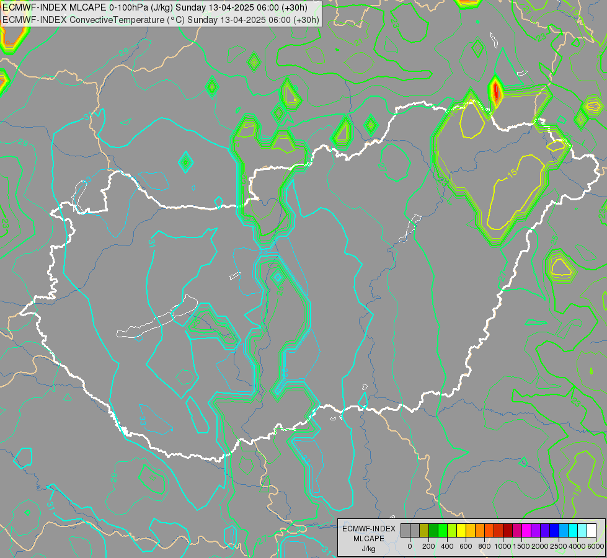Select the bright green legend swatch
This screenshot has width=607, height=558.
tap(443, 531)
